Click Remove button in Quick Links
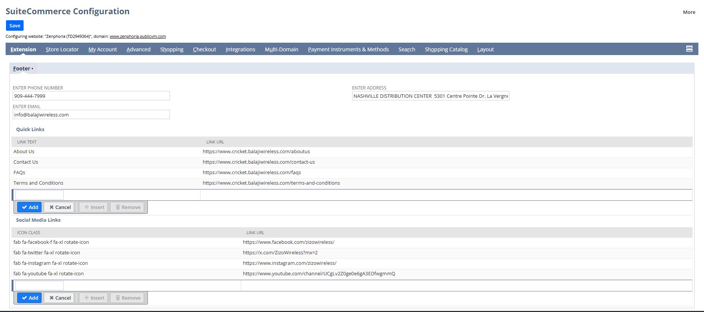This screenshot has width=704, height=312. 128,207
